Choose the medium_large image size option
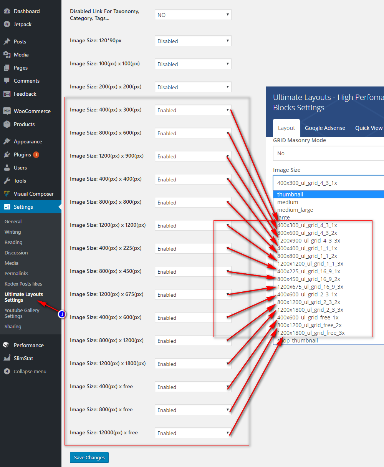The image size is (384, 467). 295,210
